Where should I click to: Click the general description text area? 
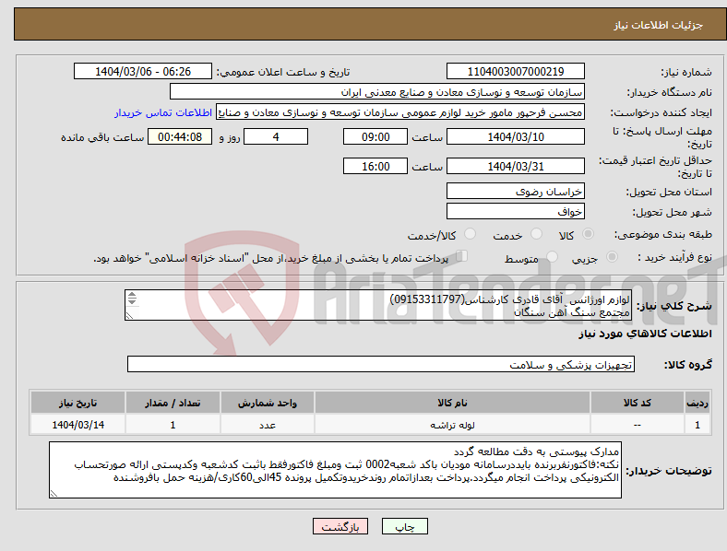tap(378, 305)
